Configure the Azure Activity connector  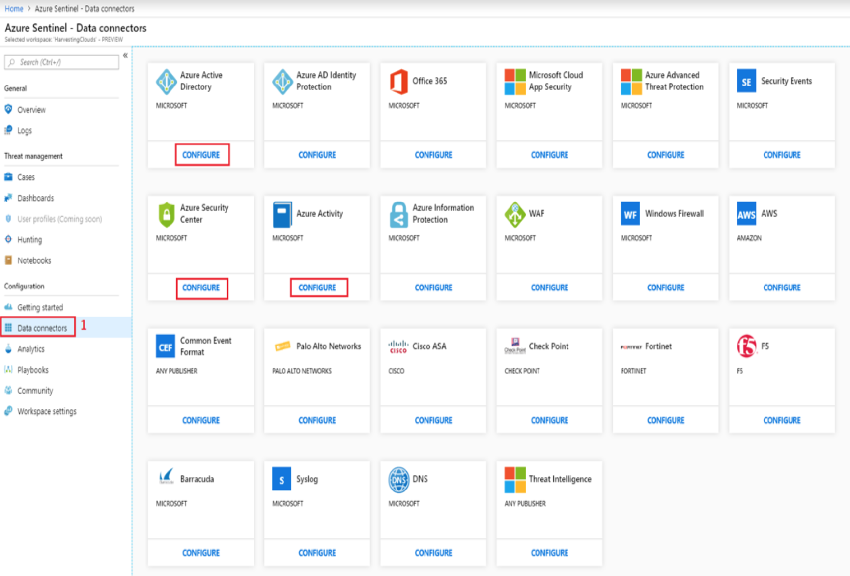[317, 288]
